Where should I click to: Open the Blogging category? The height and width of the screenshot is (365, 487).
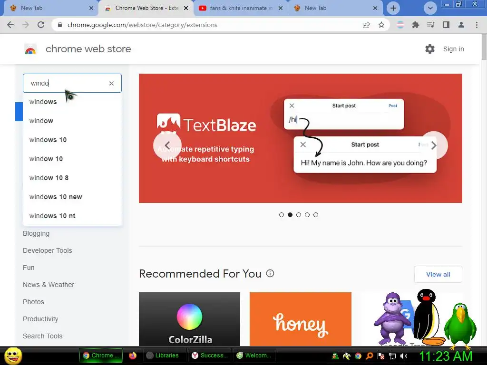(36, 233)
